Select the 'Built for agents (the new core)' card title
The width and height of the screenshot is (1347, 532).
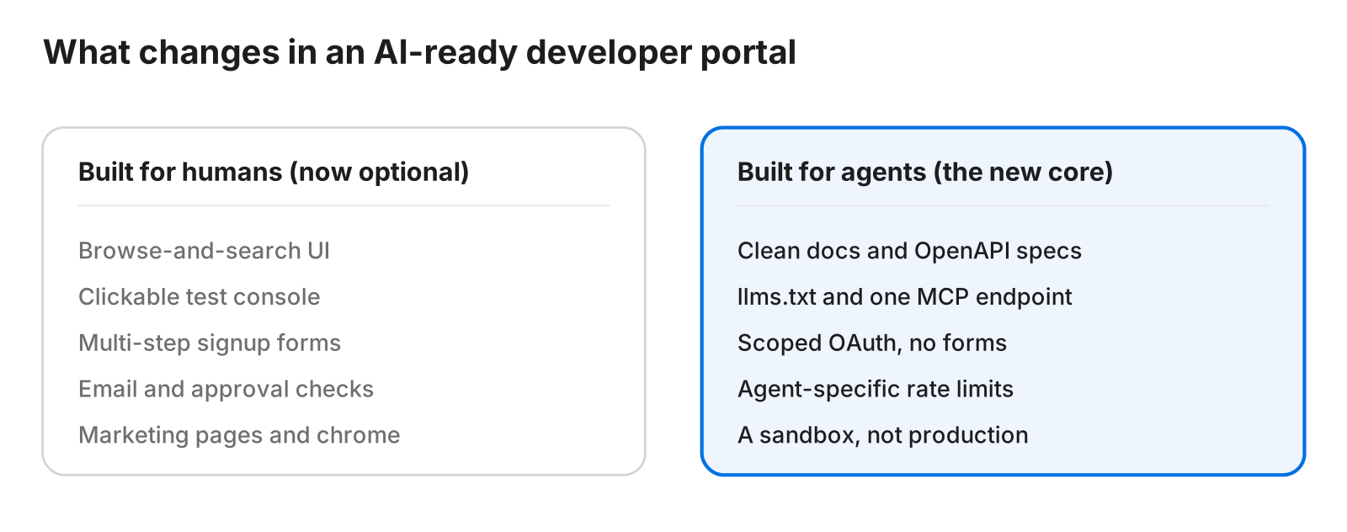click(x=925, y=172)
